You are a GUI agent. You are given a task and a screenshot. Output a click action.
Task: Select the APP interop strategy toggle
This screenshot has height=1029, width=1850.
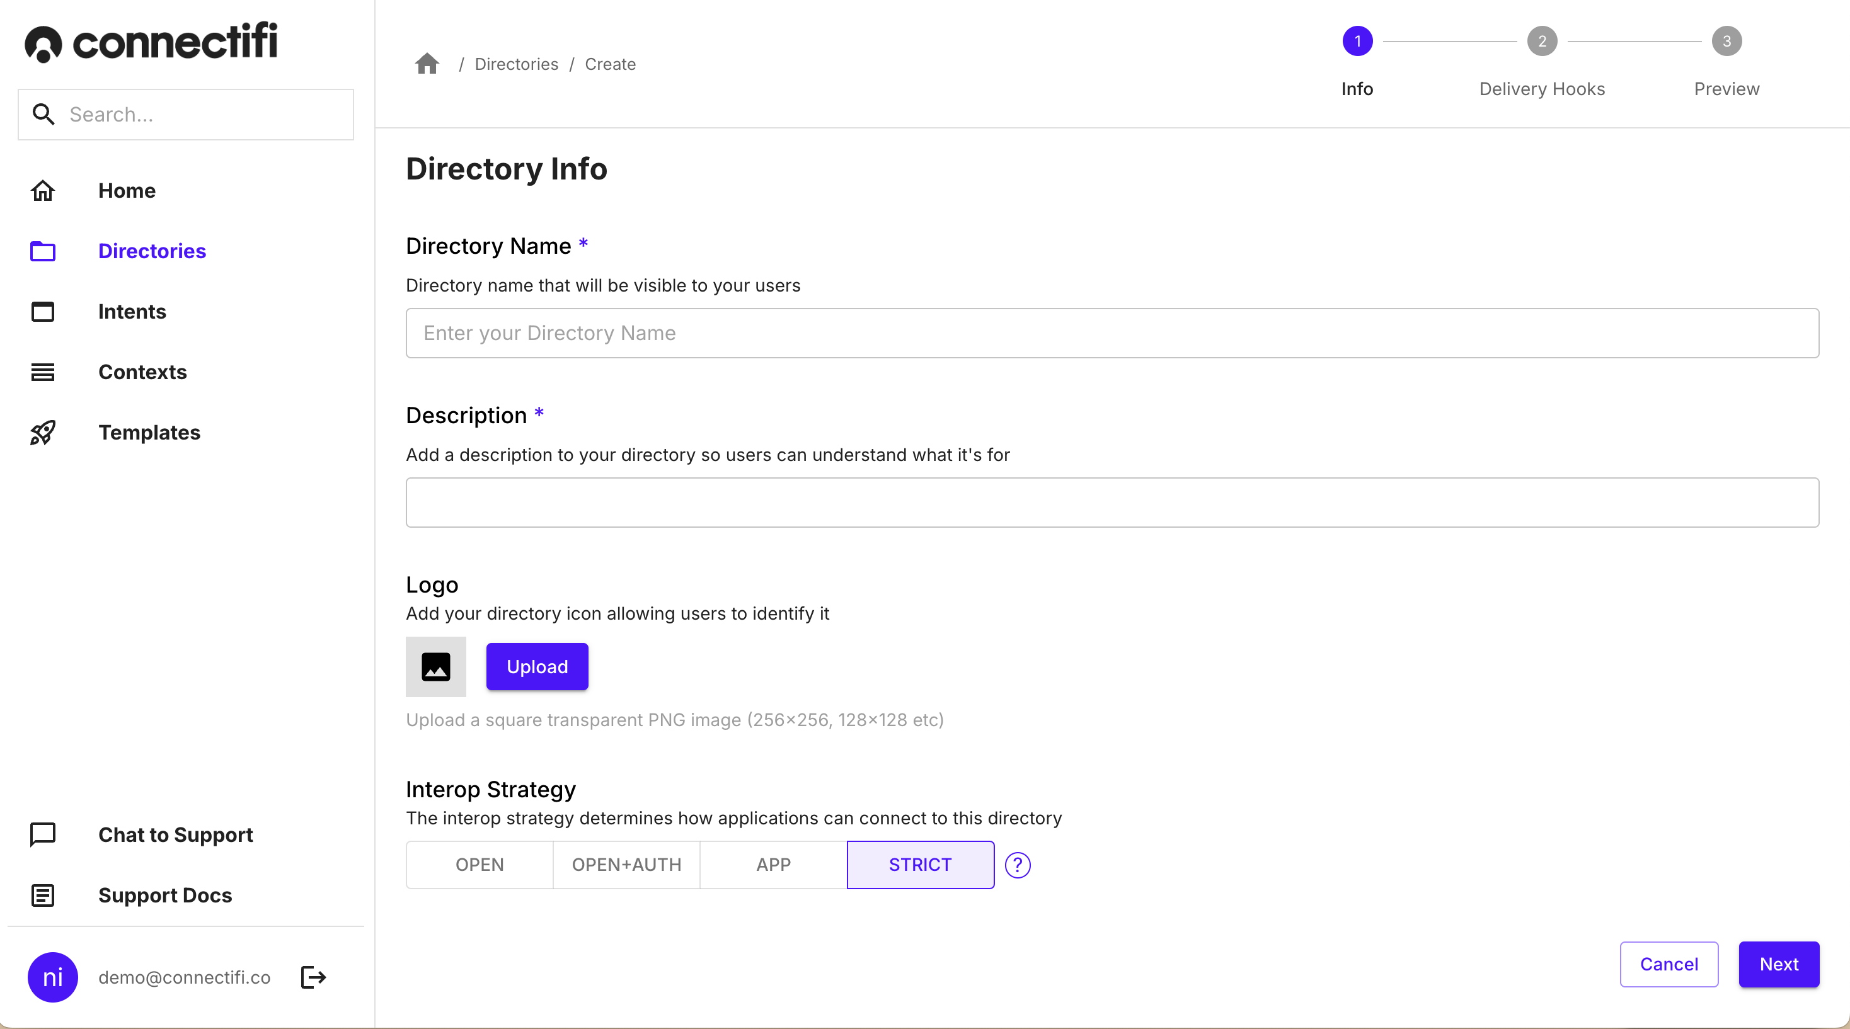click(x=774, y=864)
